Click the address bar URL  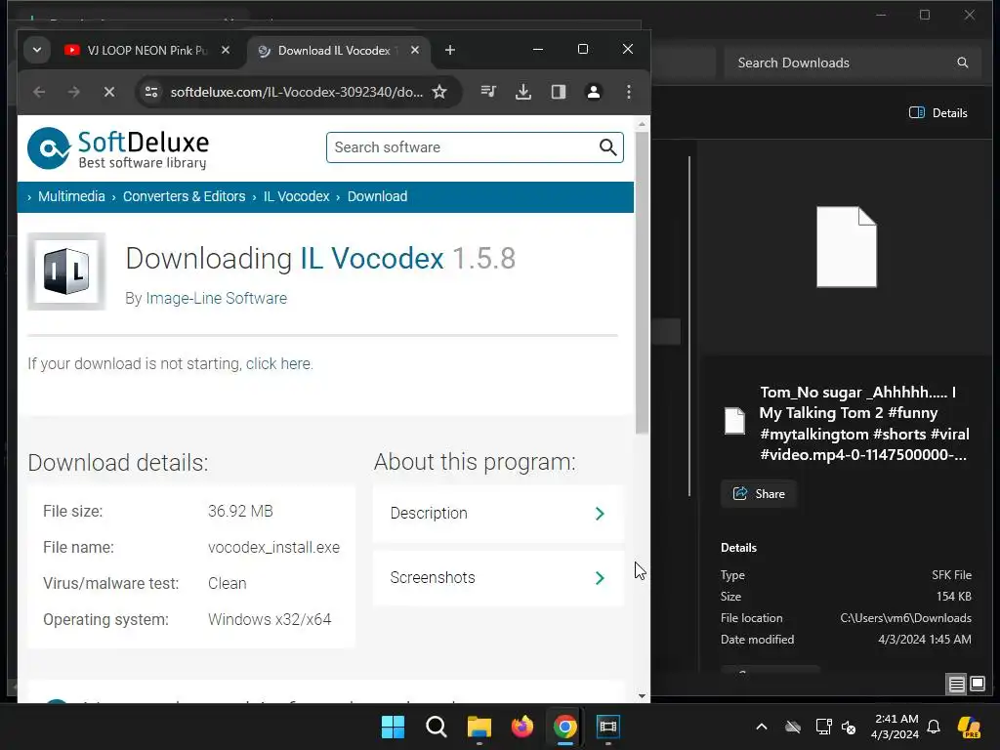click(x=297, y=92)
